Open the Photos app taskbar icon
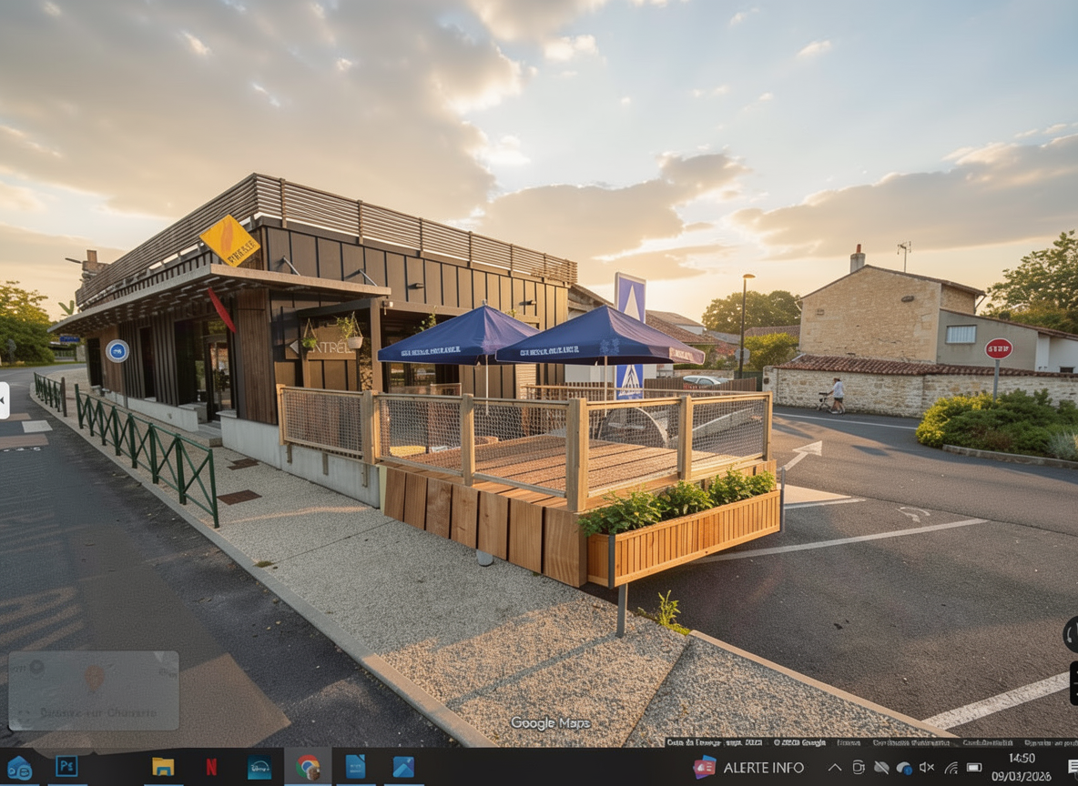 click(403, 767)
